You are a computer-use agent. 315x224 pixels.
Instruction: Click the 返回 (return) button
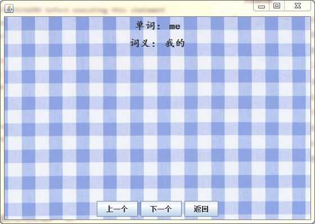pyautogui.click(x=201, y=209)
